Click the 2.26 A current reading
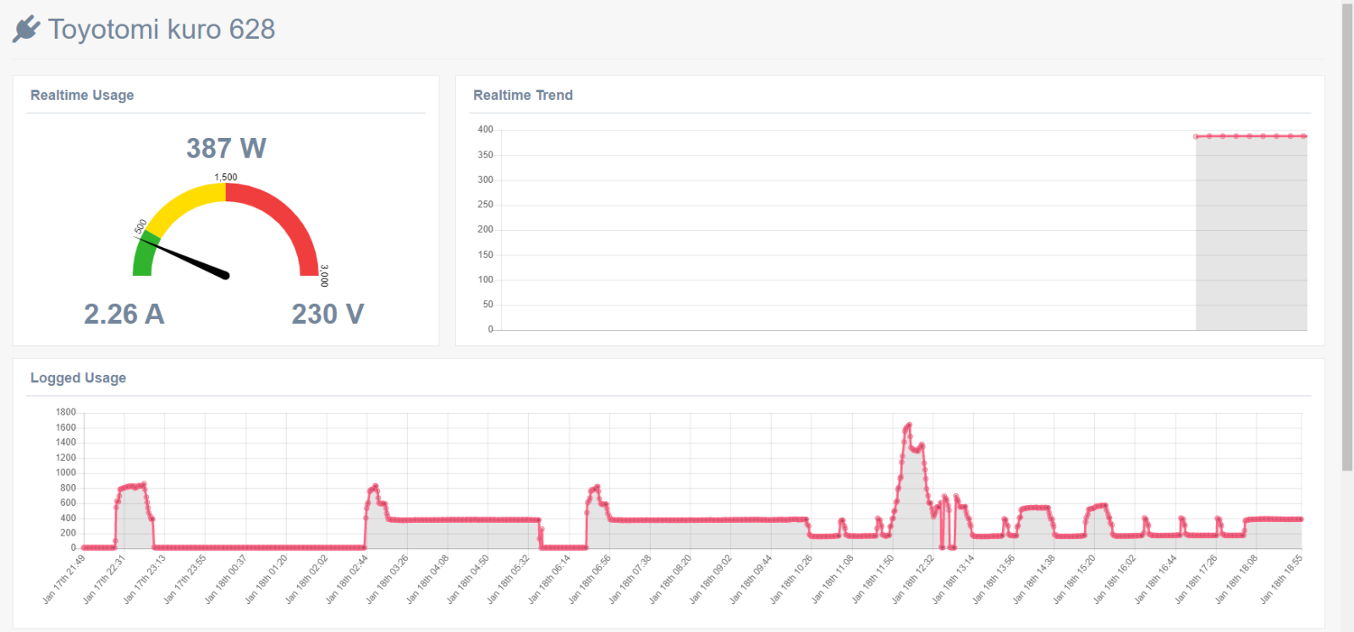 click(x=124, y=314)
